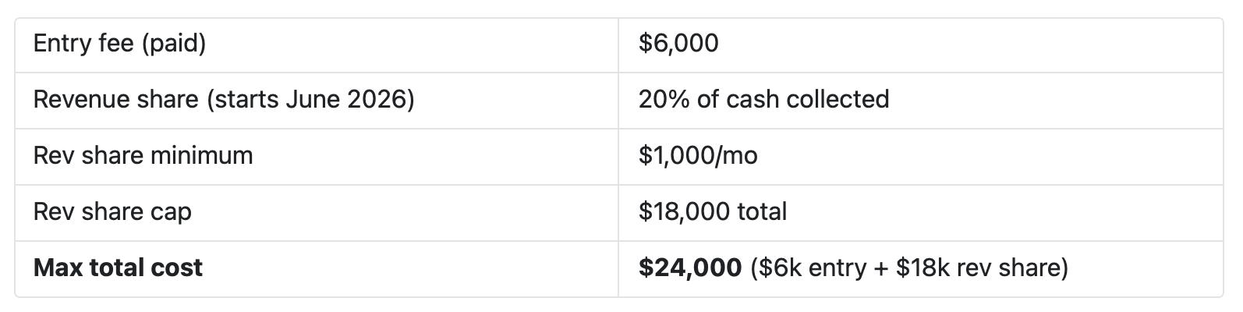
Task: Click the "(paid)" text after Entry fee
Action: coord(173,43)
